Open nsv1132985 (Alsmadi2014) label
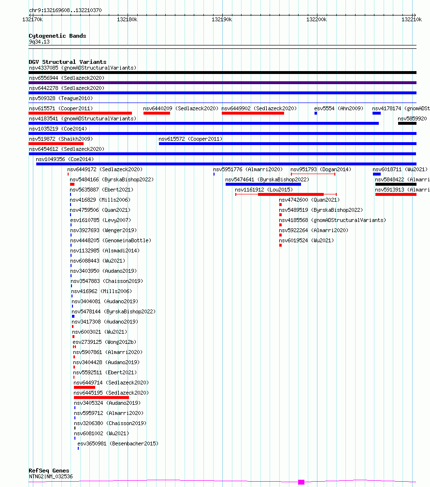The width and height of the screenshot is (430, 487). tap(105, 251)
